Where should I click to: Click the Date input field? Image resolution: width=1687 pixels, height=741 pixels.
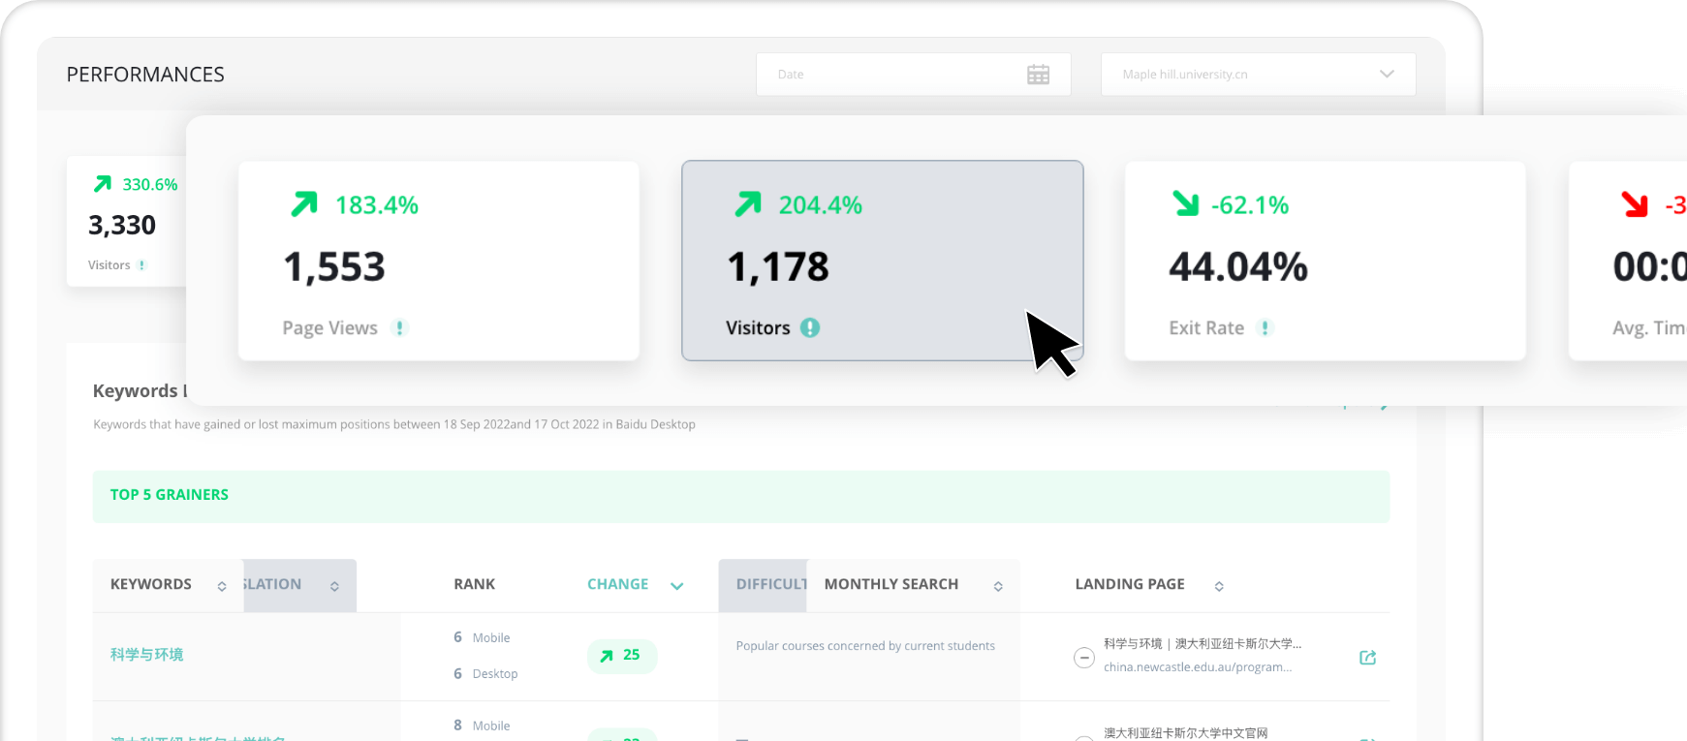point(913,75)
